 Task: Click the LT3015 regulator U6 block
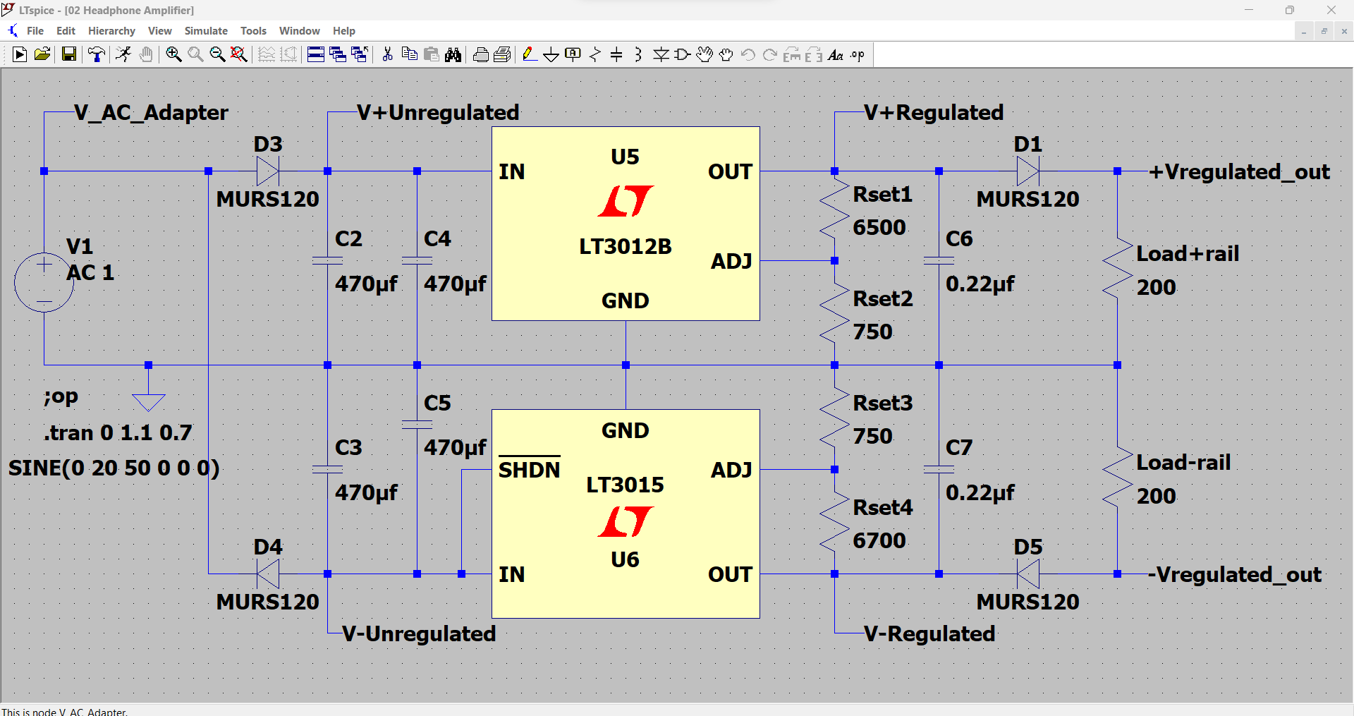(x=626, y=514)
